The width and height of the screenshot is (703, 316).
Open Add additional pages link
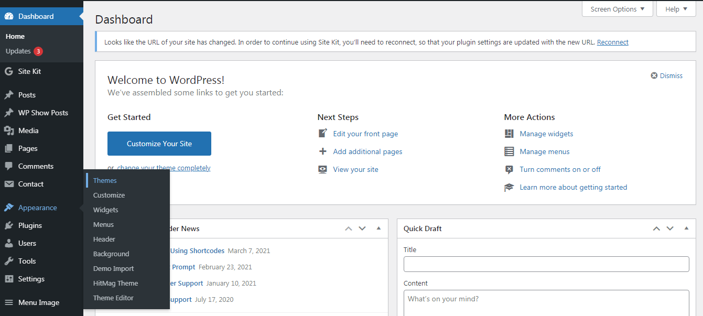[x=367, y=151]
